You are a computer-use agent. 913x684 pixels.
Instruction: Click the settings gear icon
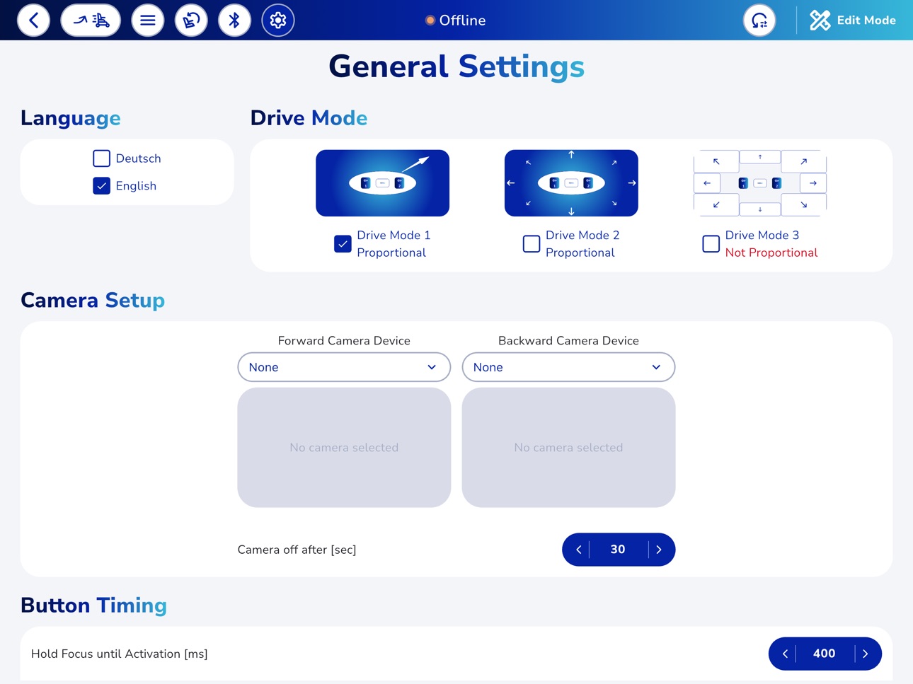(278, 20)
